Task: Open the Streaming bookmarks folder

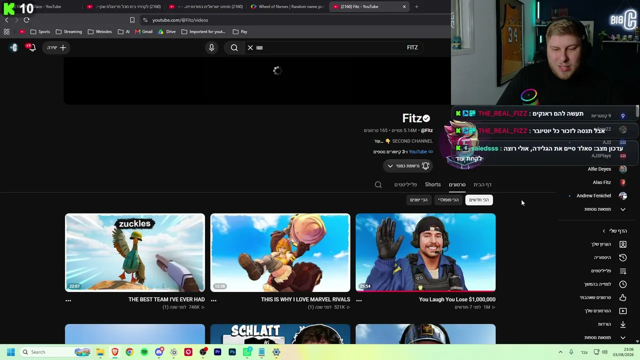Action: pyautogui.click(x=69, y=31)
